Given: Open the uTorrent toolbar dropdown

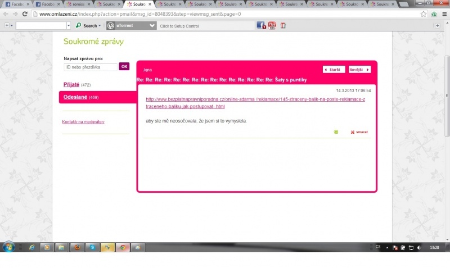Looking at the screenshot, I should [152, 25].
